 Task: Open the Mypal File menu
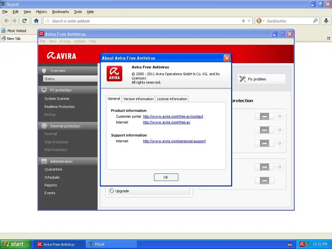[5, 12]
